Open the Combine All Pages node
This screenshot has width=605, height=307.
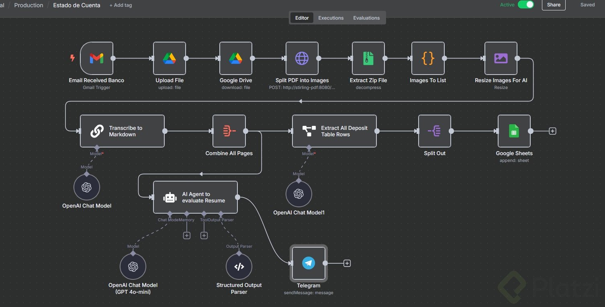pyautogui.click(x=229, y=131)
